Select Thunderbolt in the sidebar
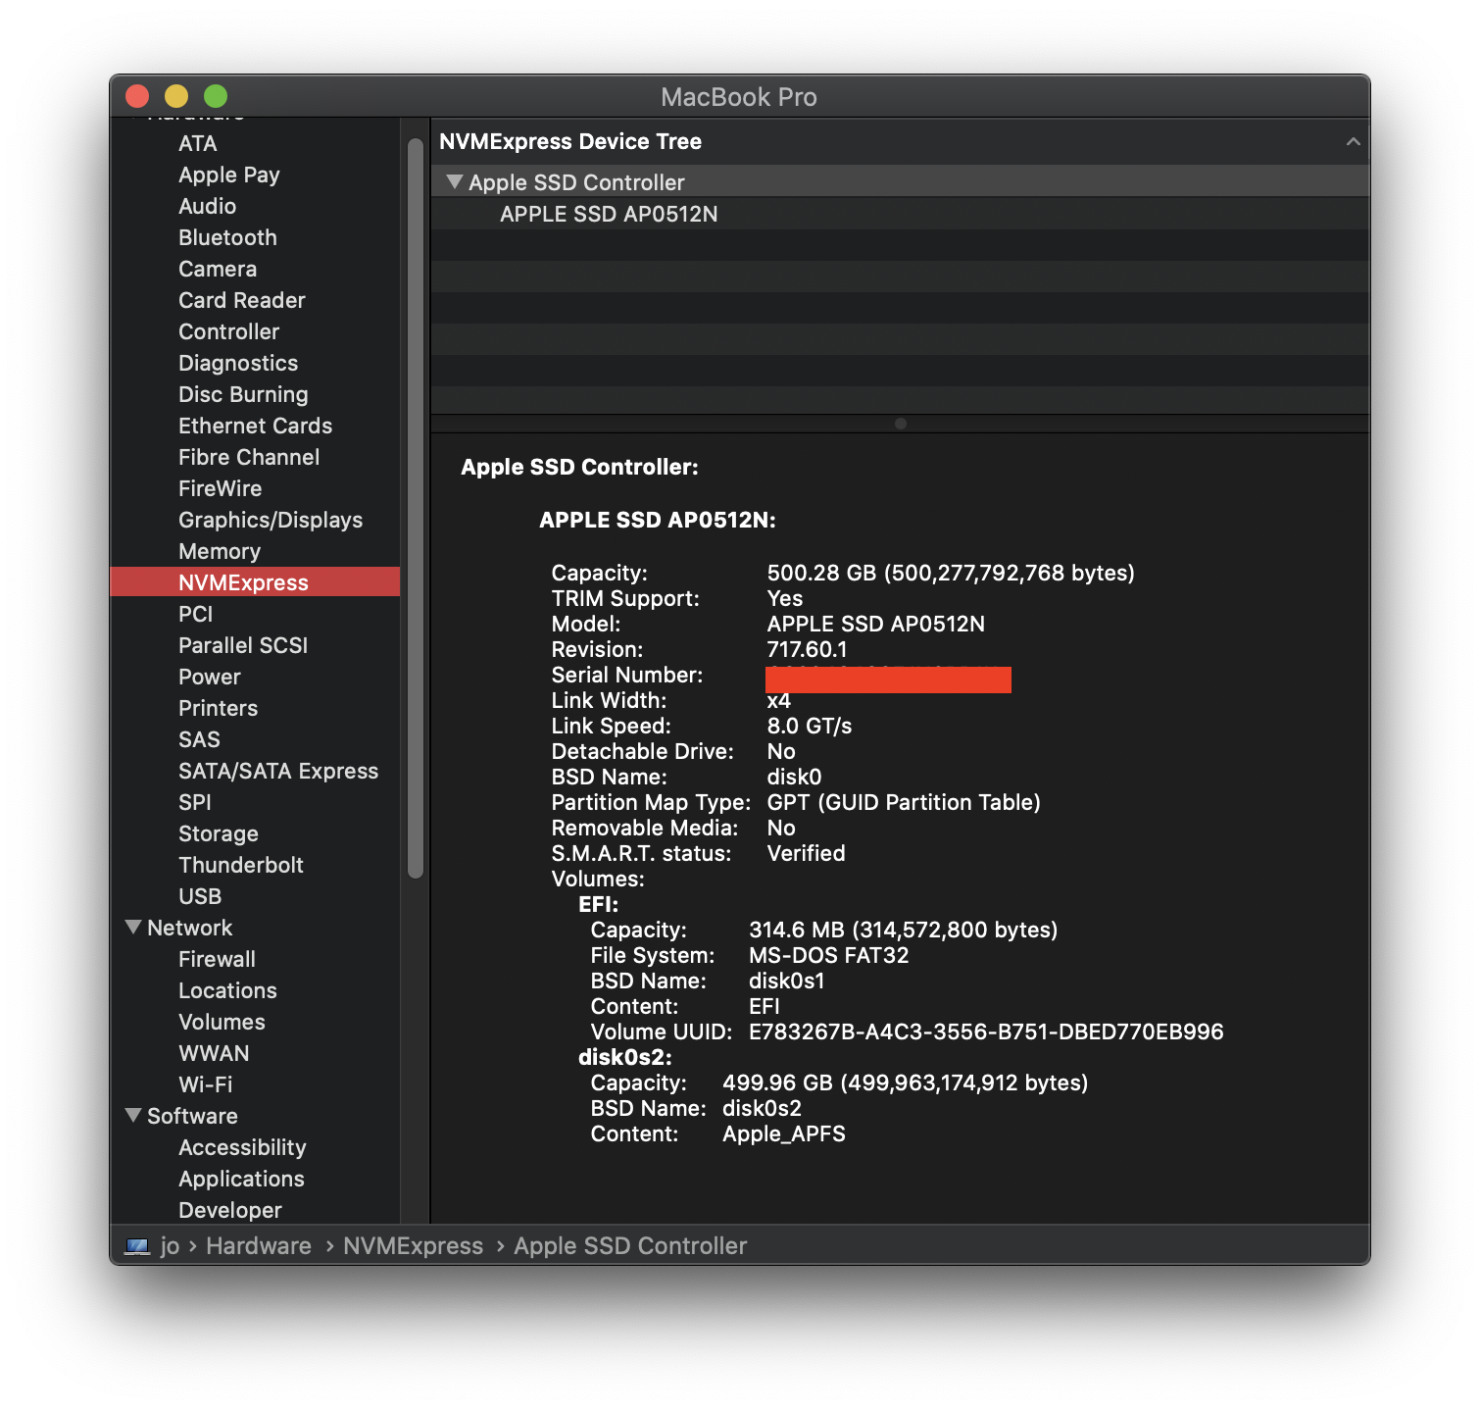This screenshot has width=1480, height=1410. (241, 865)
